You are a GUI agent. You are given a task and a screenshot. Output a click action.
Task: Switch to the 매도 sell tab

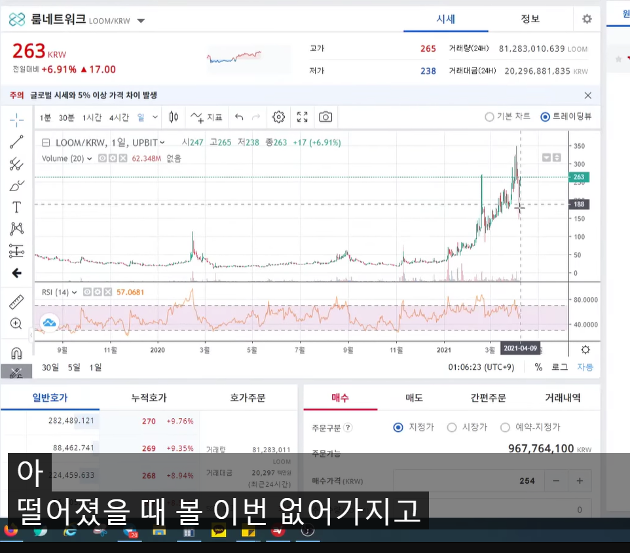[x=415, y=398]
